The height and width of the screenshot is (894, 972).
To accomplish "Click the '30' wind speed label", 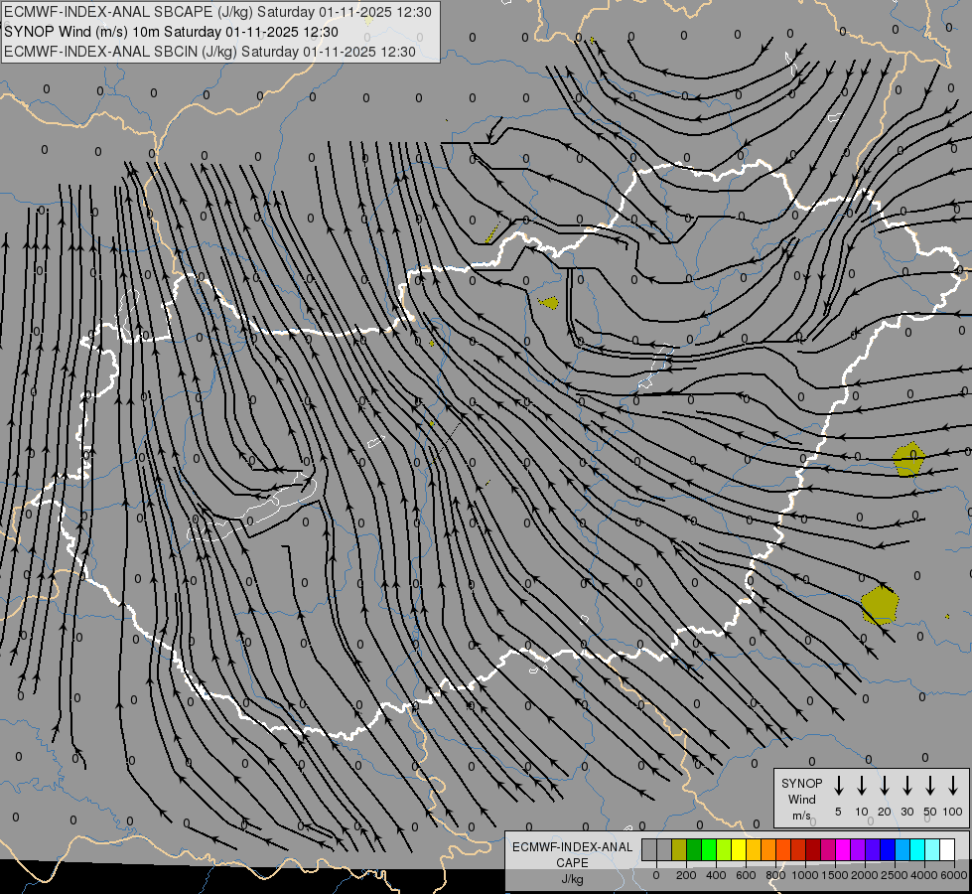I will click(x=906, y=812).
